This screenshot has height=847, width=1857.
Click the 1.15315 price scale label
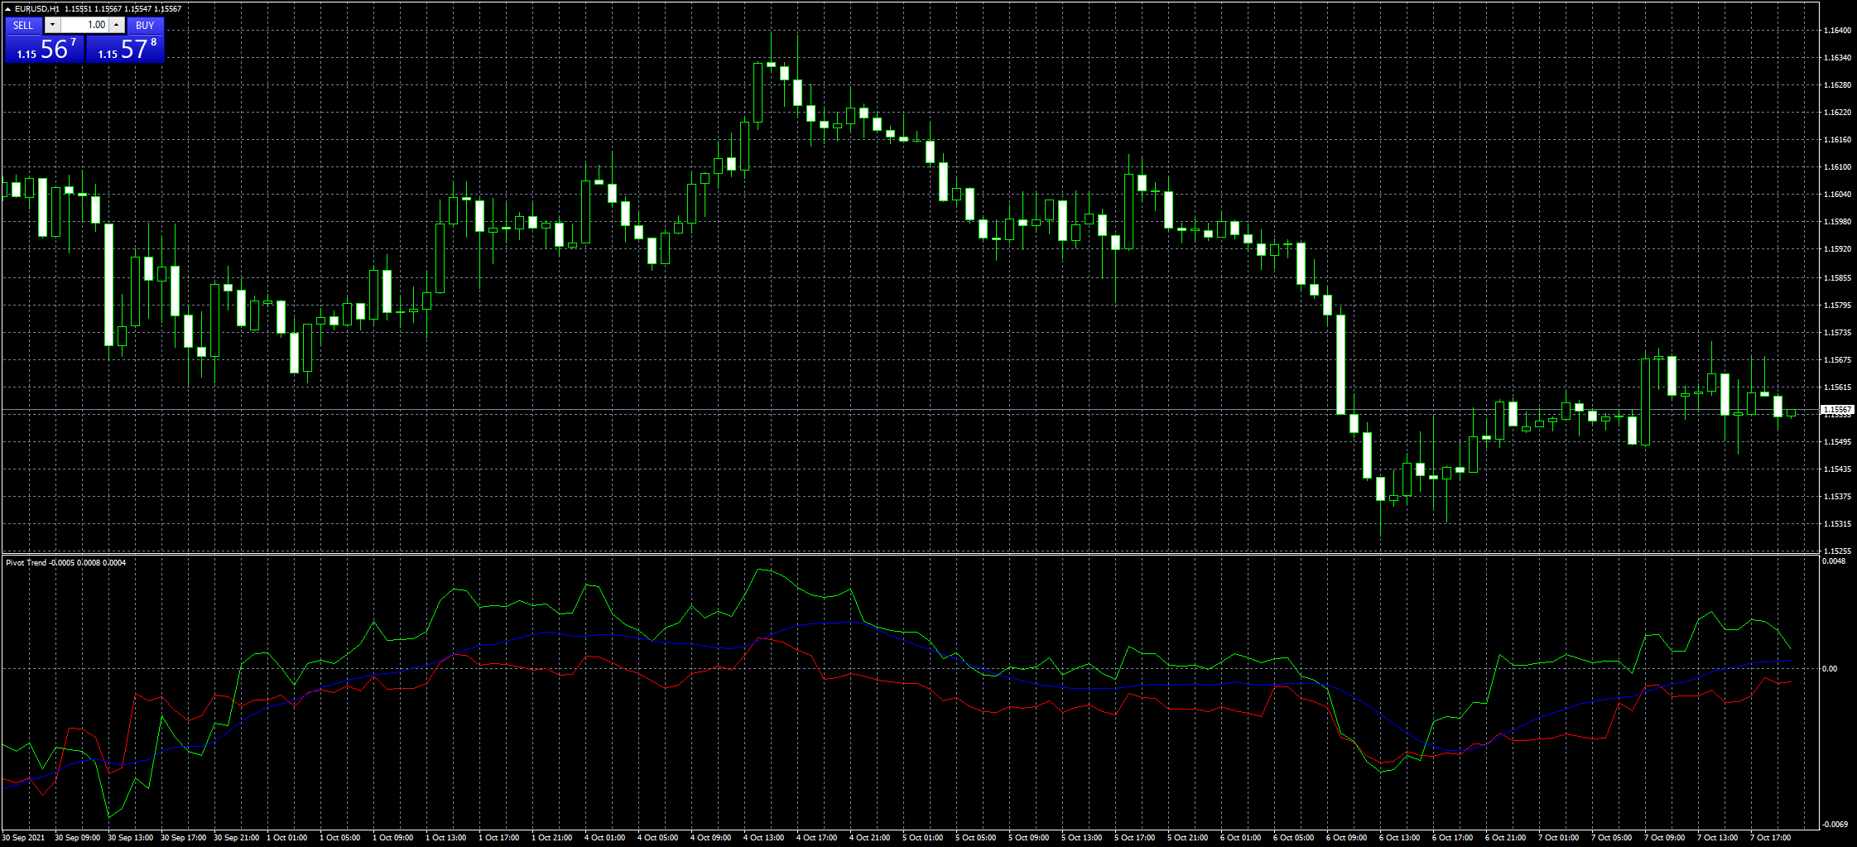pyautogui.click(x=1837, y=523)
